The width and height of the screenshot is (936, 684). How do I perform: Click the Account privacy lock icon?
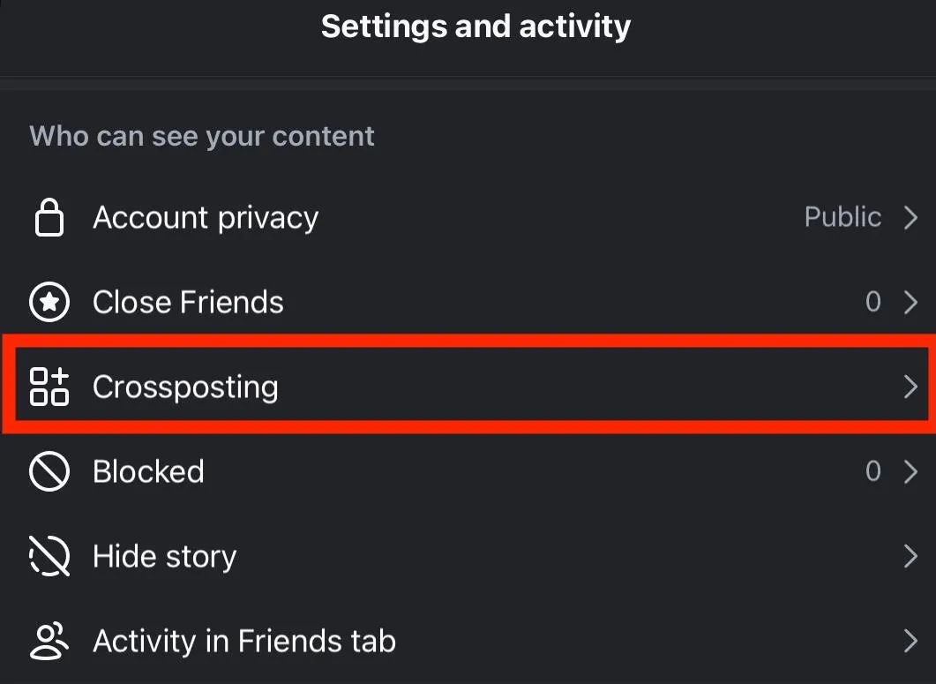click(49, 218)
